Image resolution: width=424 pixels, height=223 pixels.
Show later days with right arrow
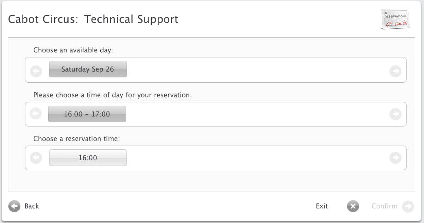(x=395, y=72)
